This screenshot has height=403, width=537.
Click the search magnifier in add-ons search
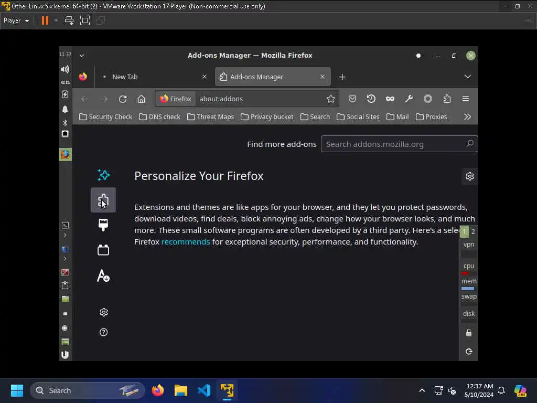(470, 144)
